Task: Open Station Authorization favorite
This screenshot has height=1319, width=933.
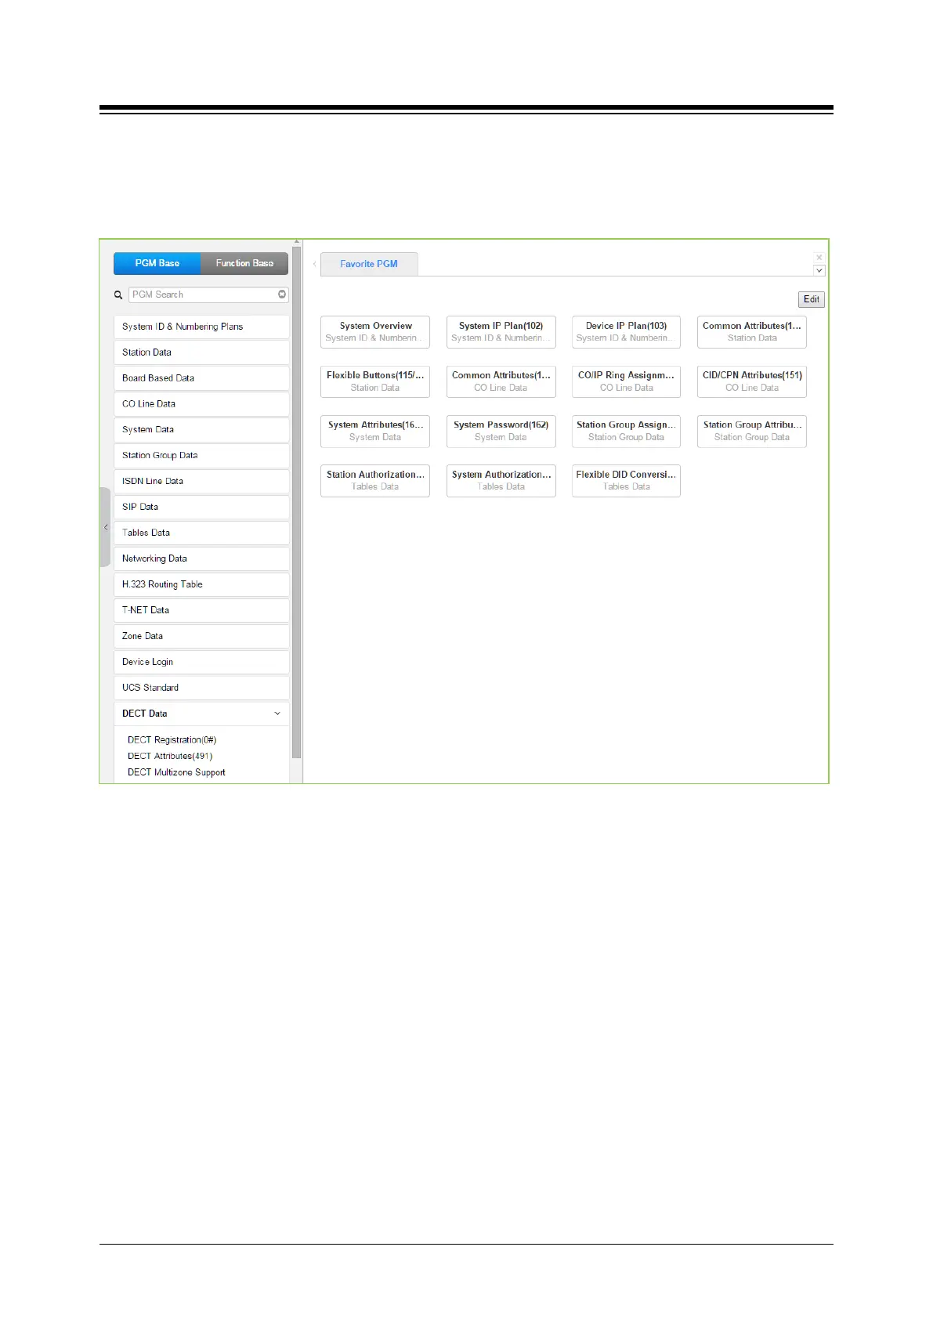Action: 375,481
